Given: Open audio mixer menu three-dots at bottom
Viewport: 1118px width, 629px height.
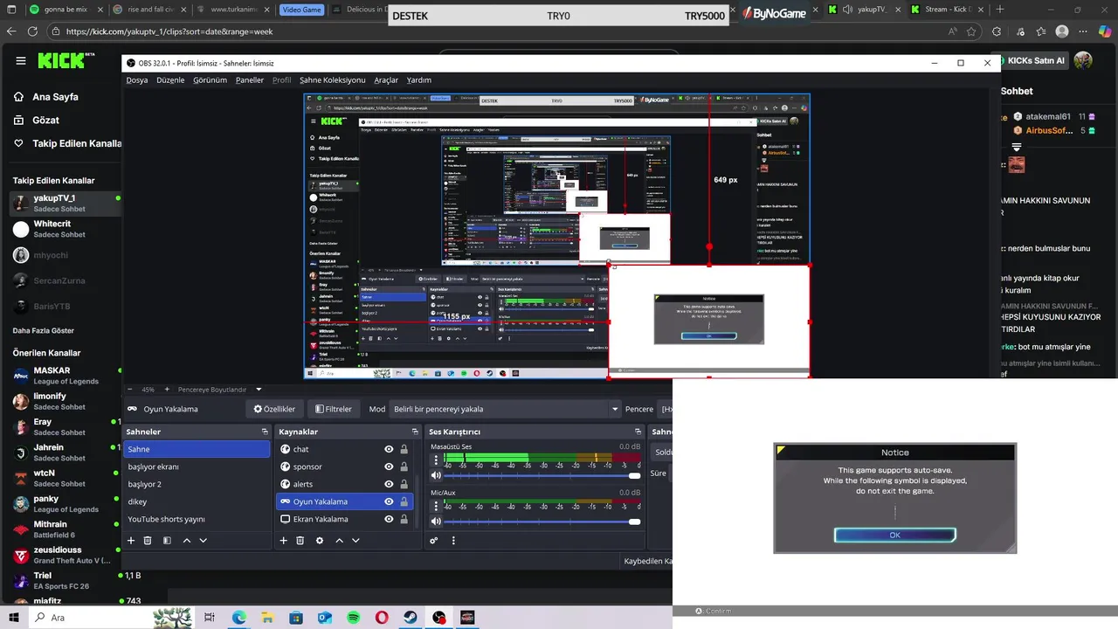Looking at the screenshot, I should [453, 541].
